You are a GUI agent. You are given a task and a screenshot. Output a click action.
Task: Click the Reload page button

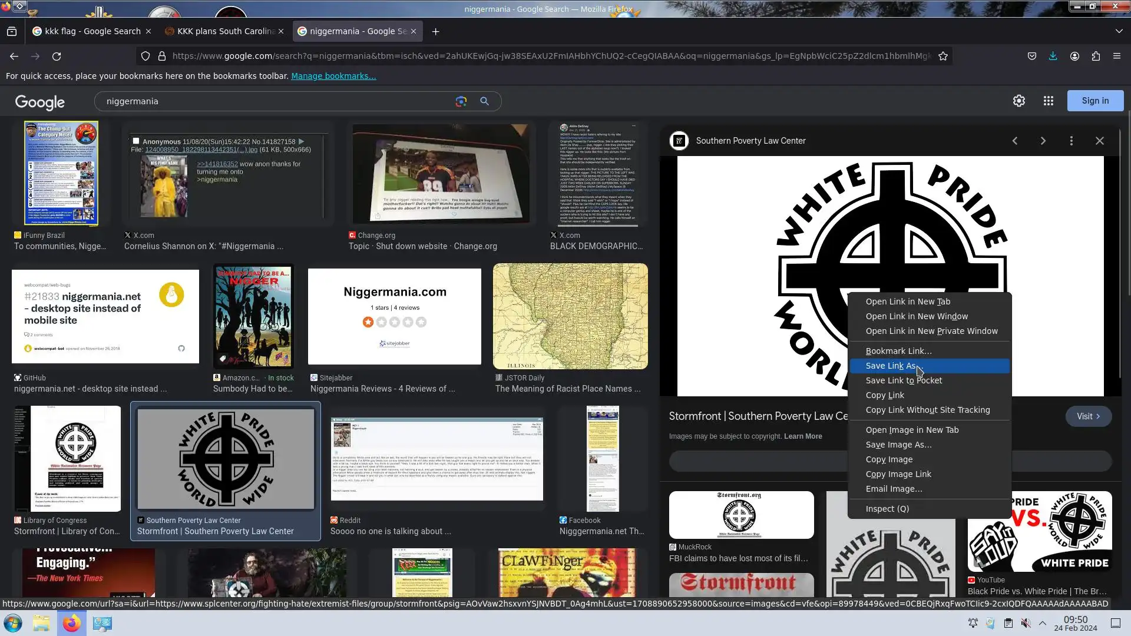57,56
